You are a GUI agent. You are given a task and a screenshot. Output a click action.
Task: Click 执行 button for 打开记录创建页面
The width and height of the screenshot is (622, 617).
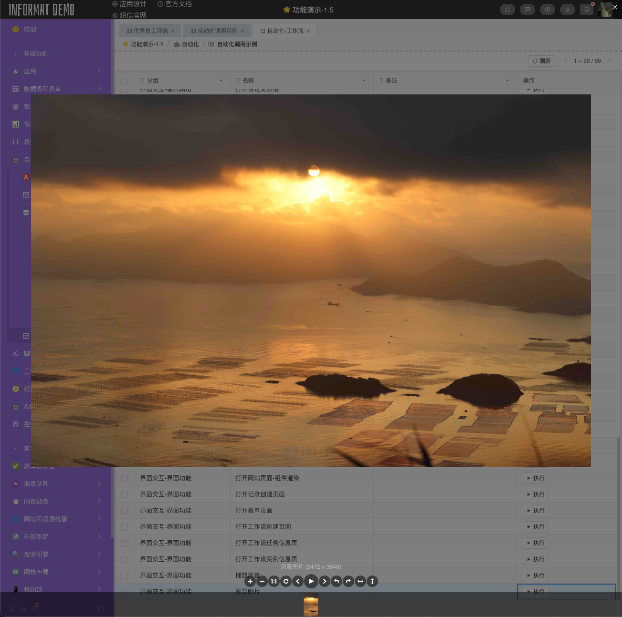(x=535, y=494)
